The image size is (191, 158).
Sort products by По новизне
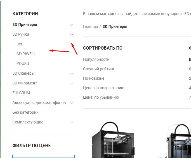[x=94, y=78]
